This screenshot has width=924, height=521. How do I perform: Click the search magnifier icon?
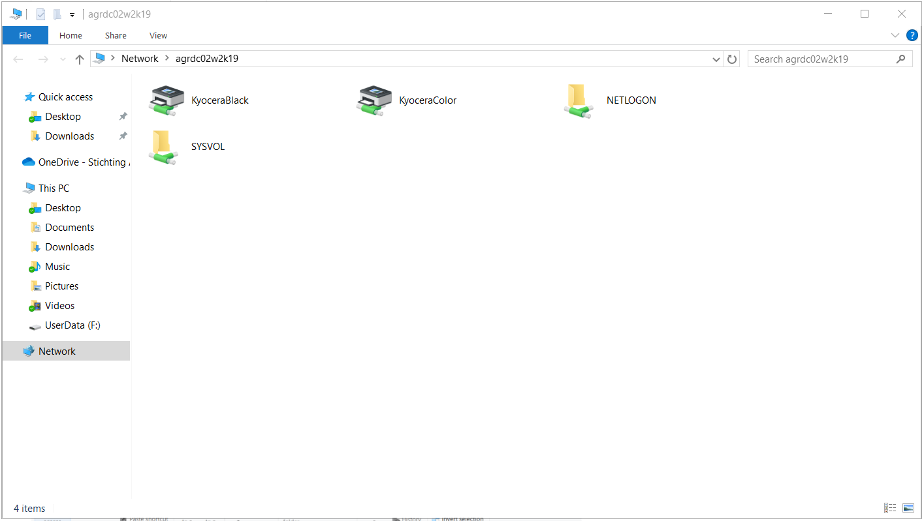pyautogui.click(x=901, y=59)
